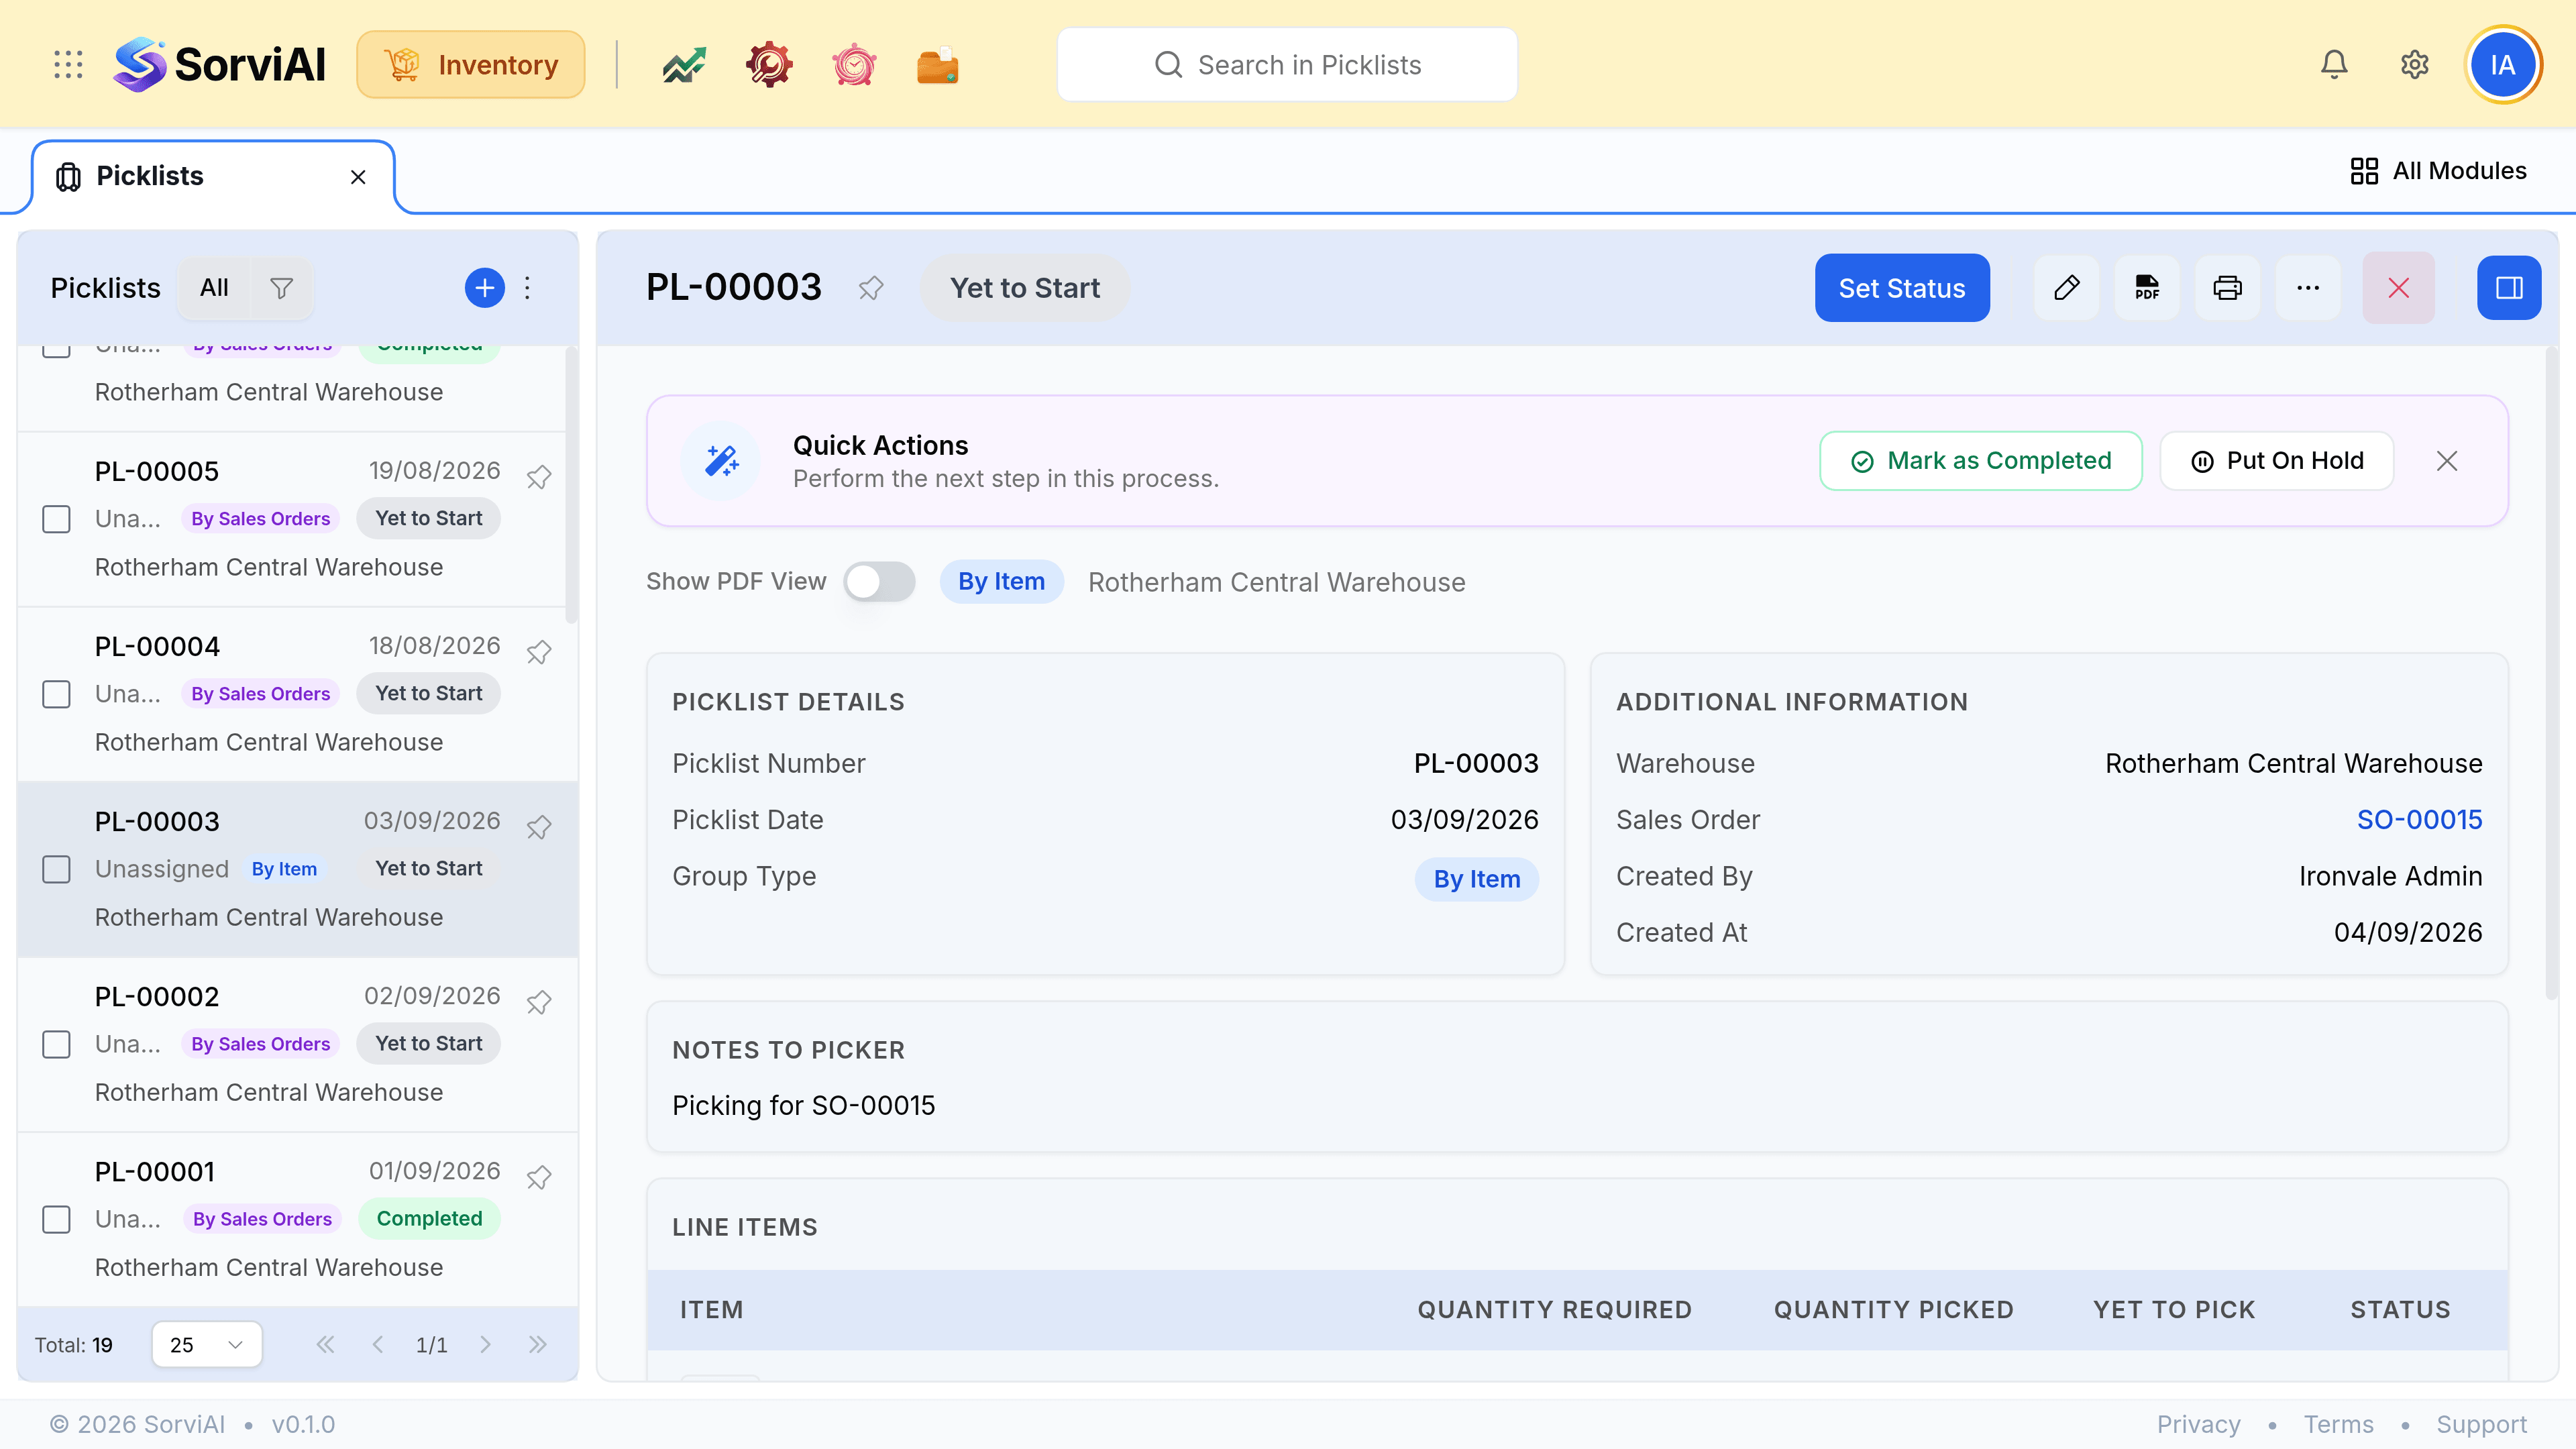The width and height of the screenshot is (2576, 1449).
Task: Close the Picklists tab
Action: click(x=358, y=177)
